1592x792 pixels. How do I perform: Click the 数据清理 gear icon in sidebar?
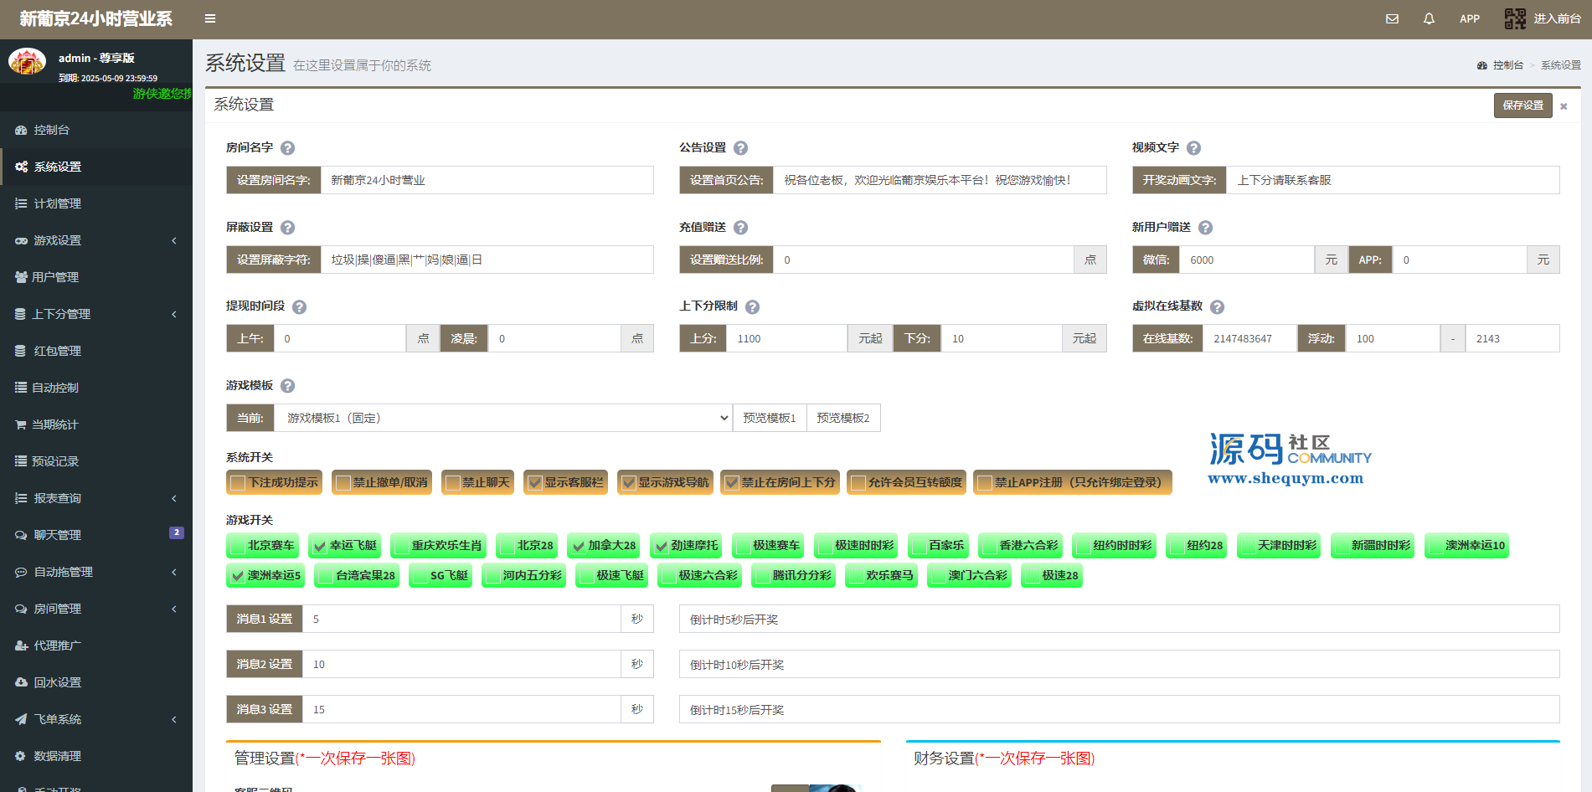tap(20, 756)
